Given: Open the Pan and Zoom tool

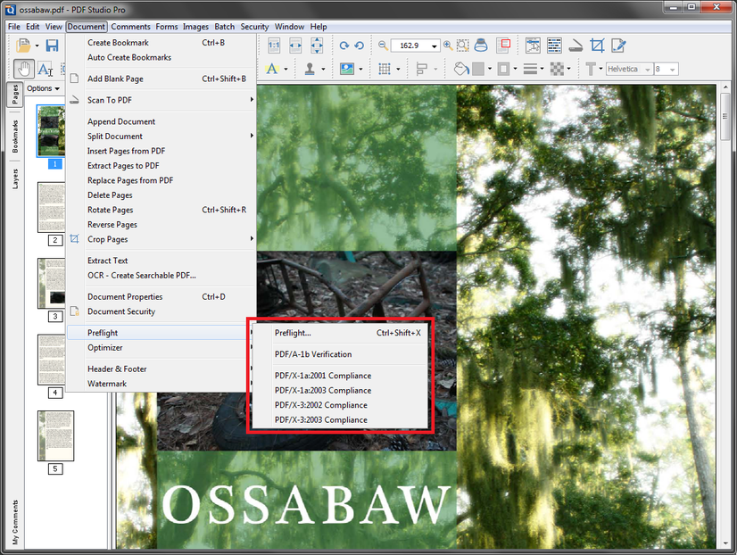Looking at the screenshot, I should 505,46.
